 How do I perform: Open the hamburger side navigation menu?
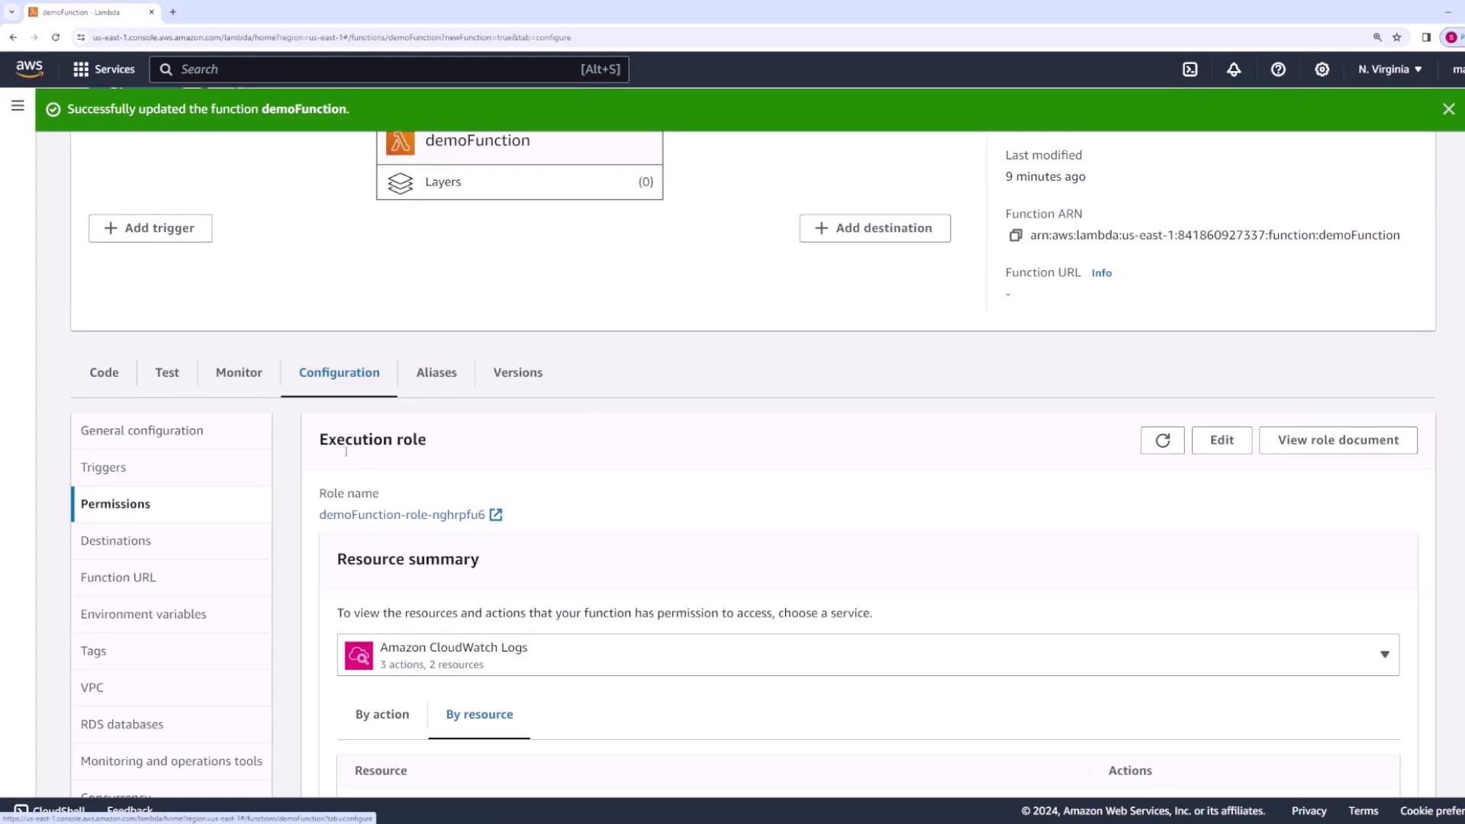(18, 106)
